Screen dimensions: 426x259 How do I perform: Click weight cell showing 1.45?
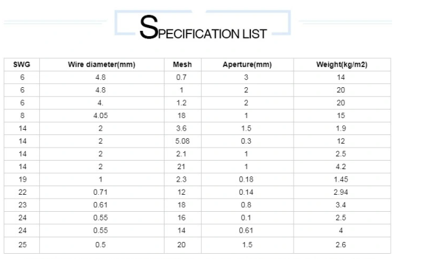(x=341, y=180)
